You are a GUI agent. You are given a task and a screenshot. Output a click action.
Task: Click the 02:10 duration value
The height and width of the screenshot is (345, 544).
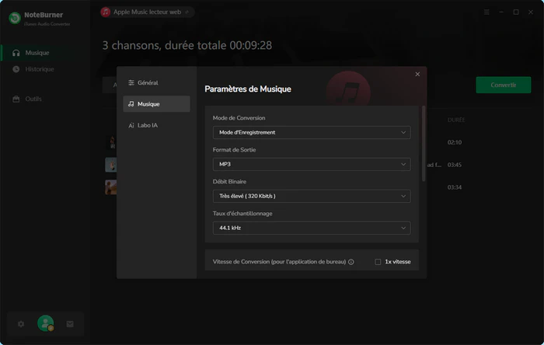454,142
